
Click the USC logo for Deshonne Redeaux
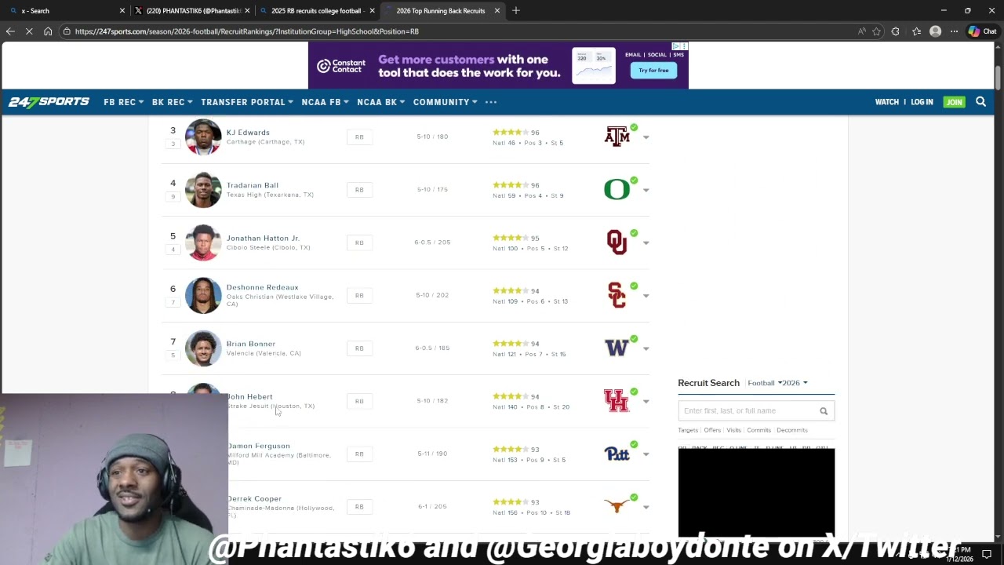tap(617, 295)
